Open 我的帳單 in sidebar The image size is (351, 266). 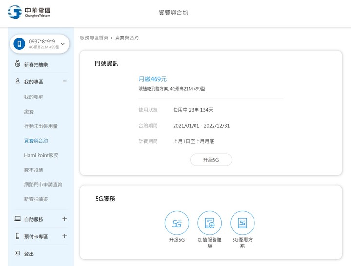[34, 97]
